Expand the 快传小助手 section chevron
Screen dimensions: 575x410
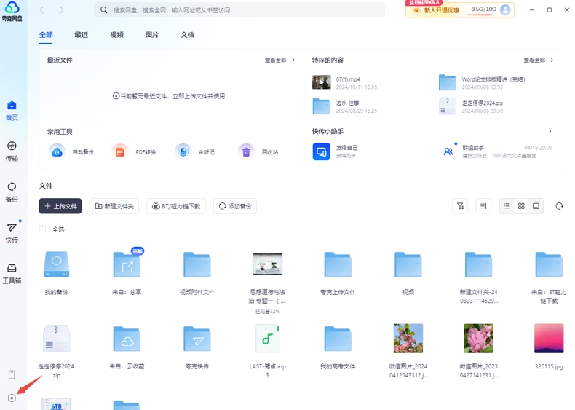(550, 131)
